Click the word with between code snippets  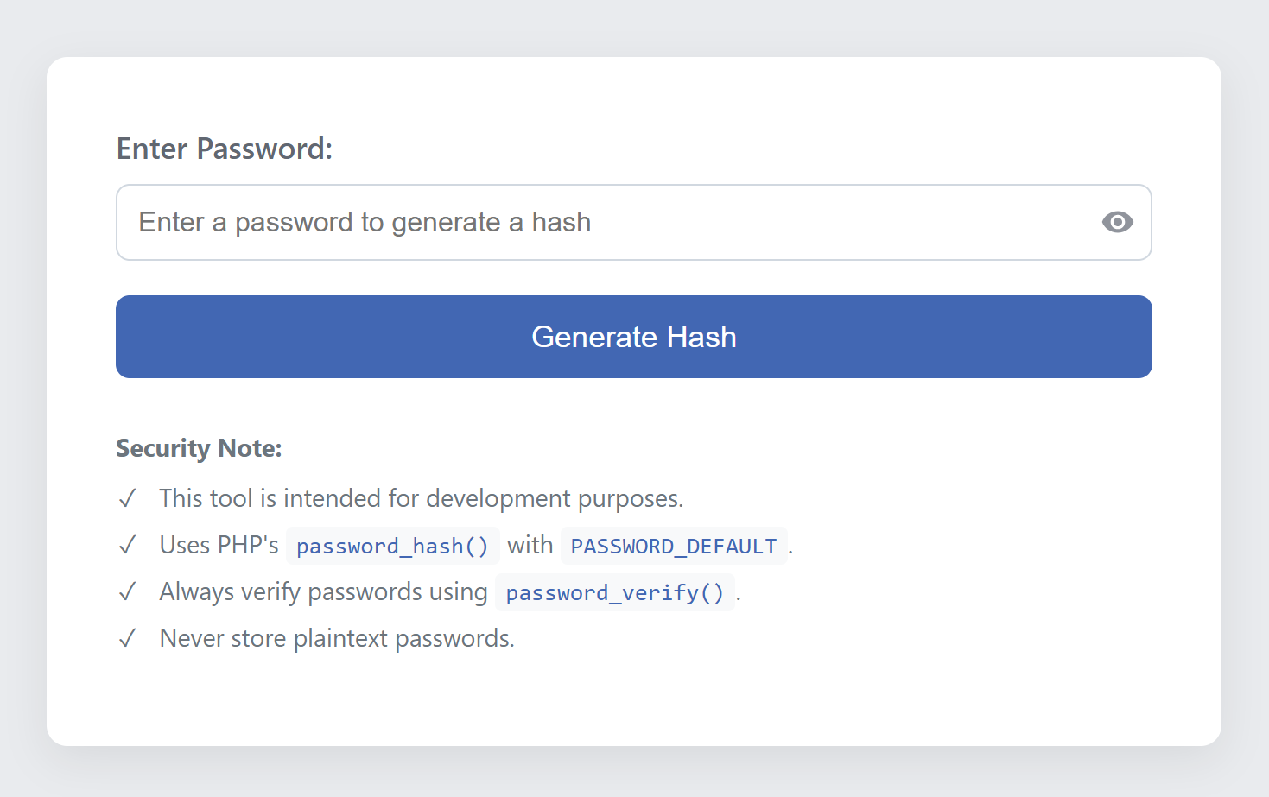(530, 546)
